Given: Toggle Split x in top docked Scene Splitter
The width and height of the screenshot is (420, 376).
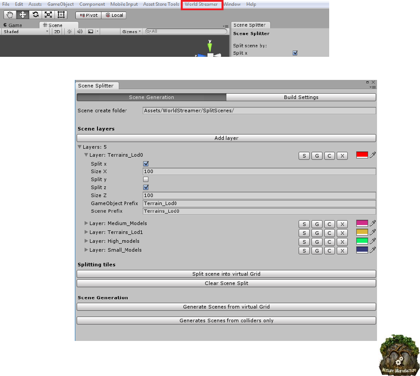Looking at the screenshot, I should point(295,53).
